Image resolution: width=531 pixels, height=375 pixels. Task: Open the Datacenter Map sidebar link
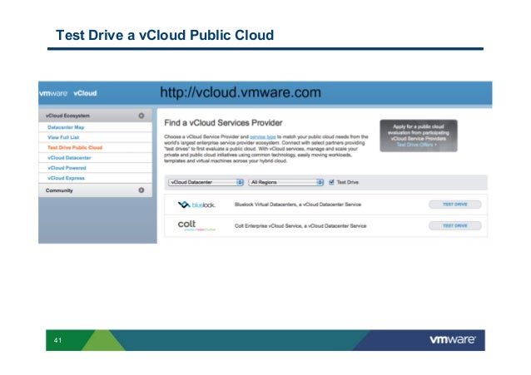point(66,127)
